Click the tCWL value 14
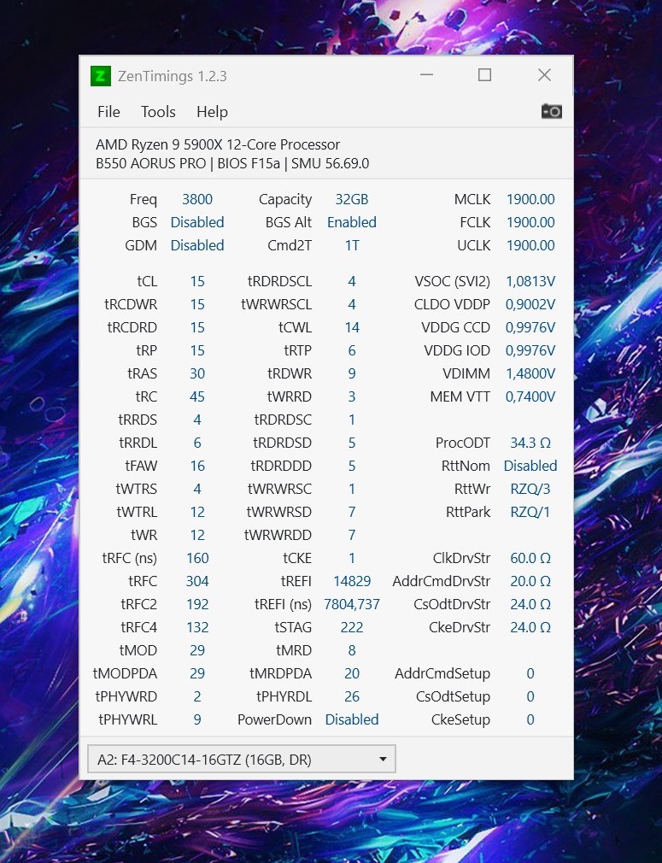The width and height of the screenshot is (662, 863). pyautogui.click(x=352, y=327)
